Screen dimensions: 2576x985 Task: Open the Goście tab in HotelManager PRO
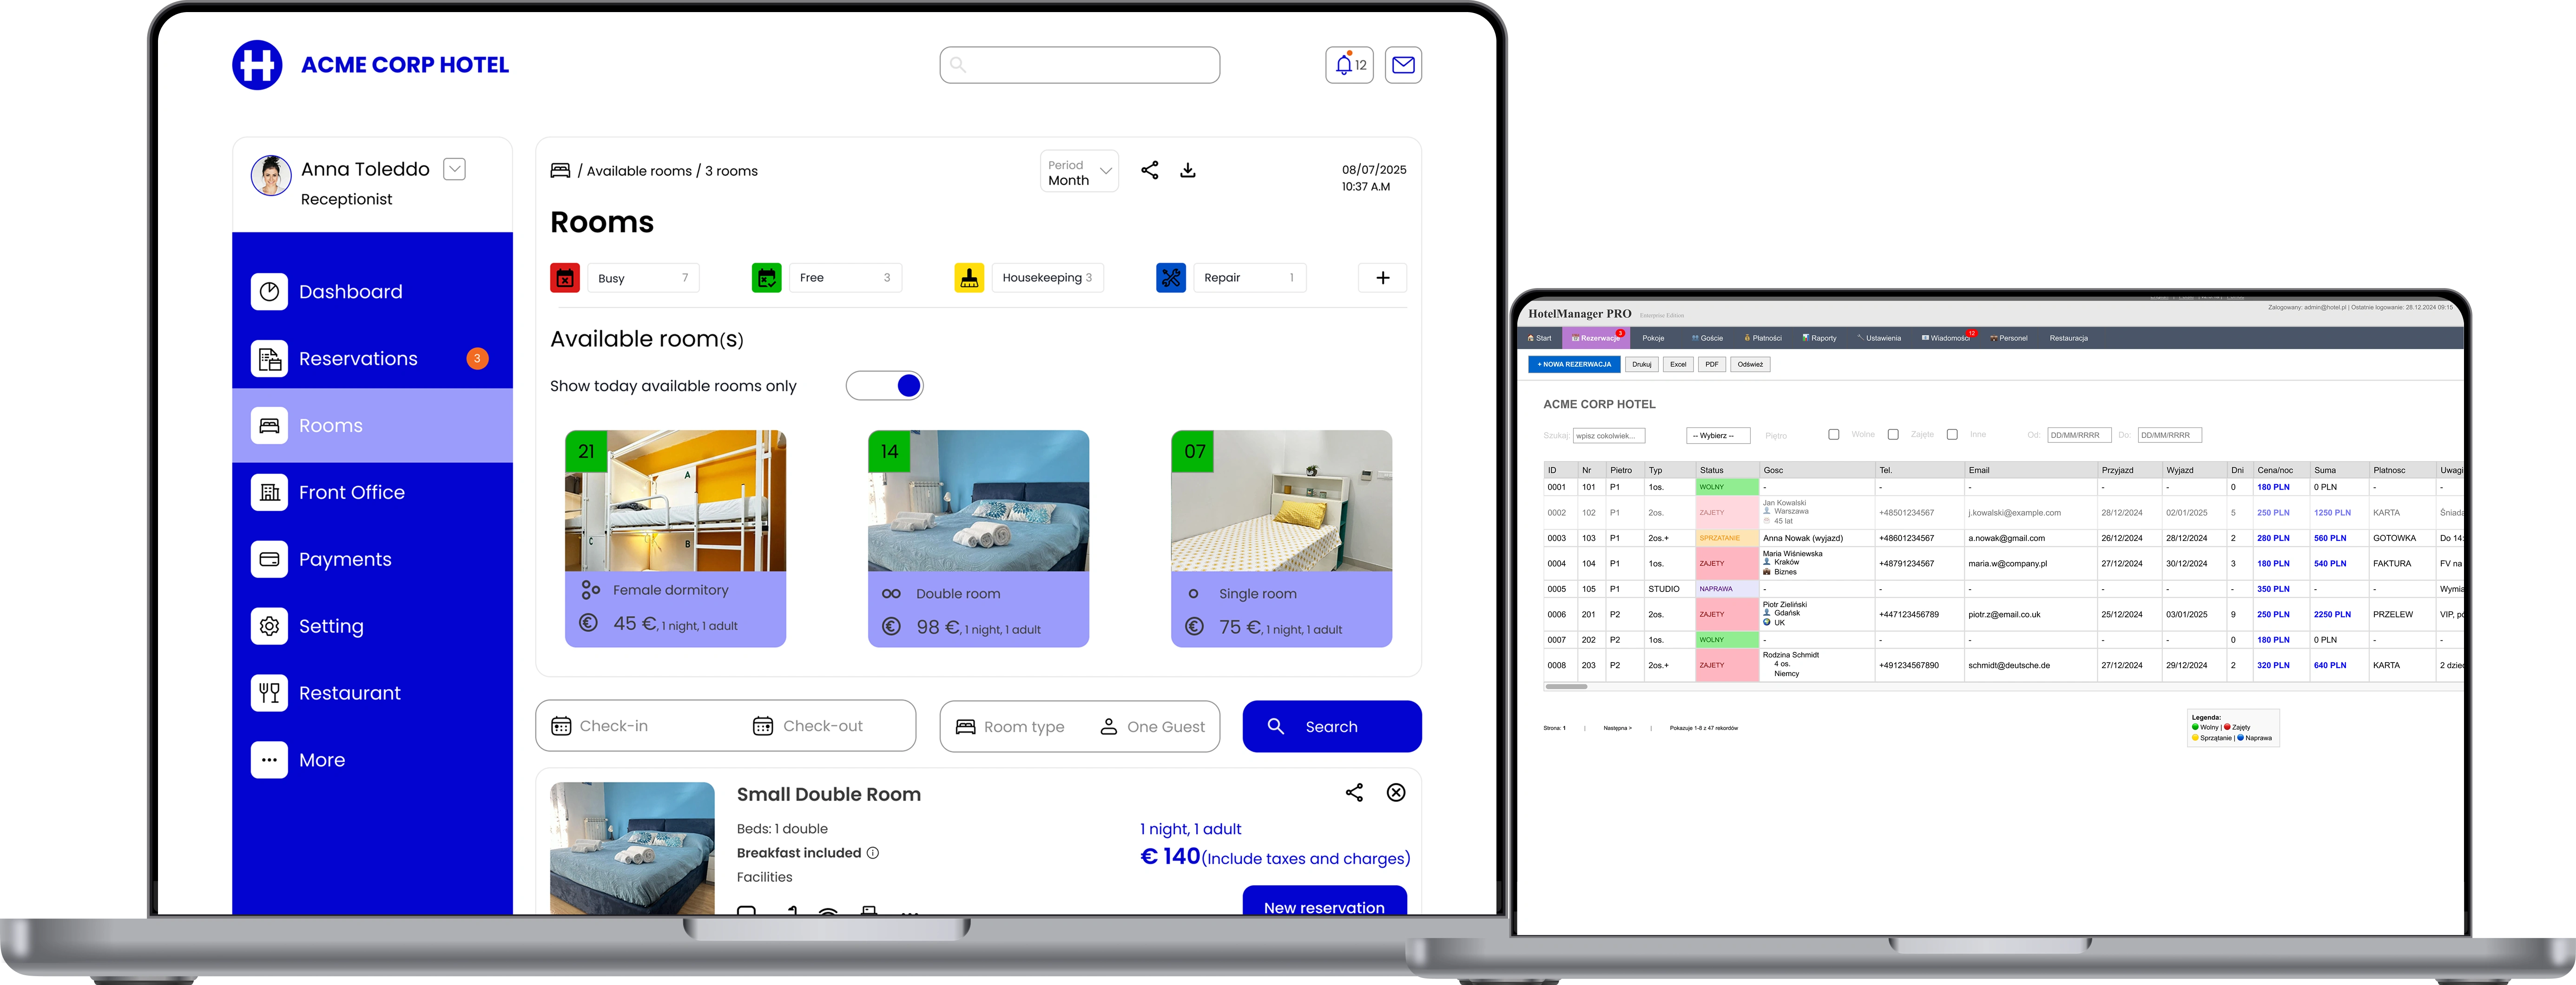[1708, 338]
